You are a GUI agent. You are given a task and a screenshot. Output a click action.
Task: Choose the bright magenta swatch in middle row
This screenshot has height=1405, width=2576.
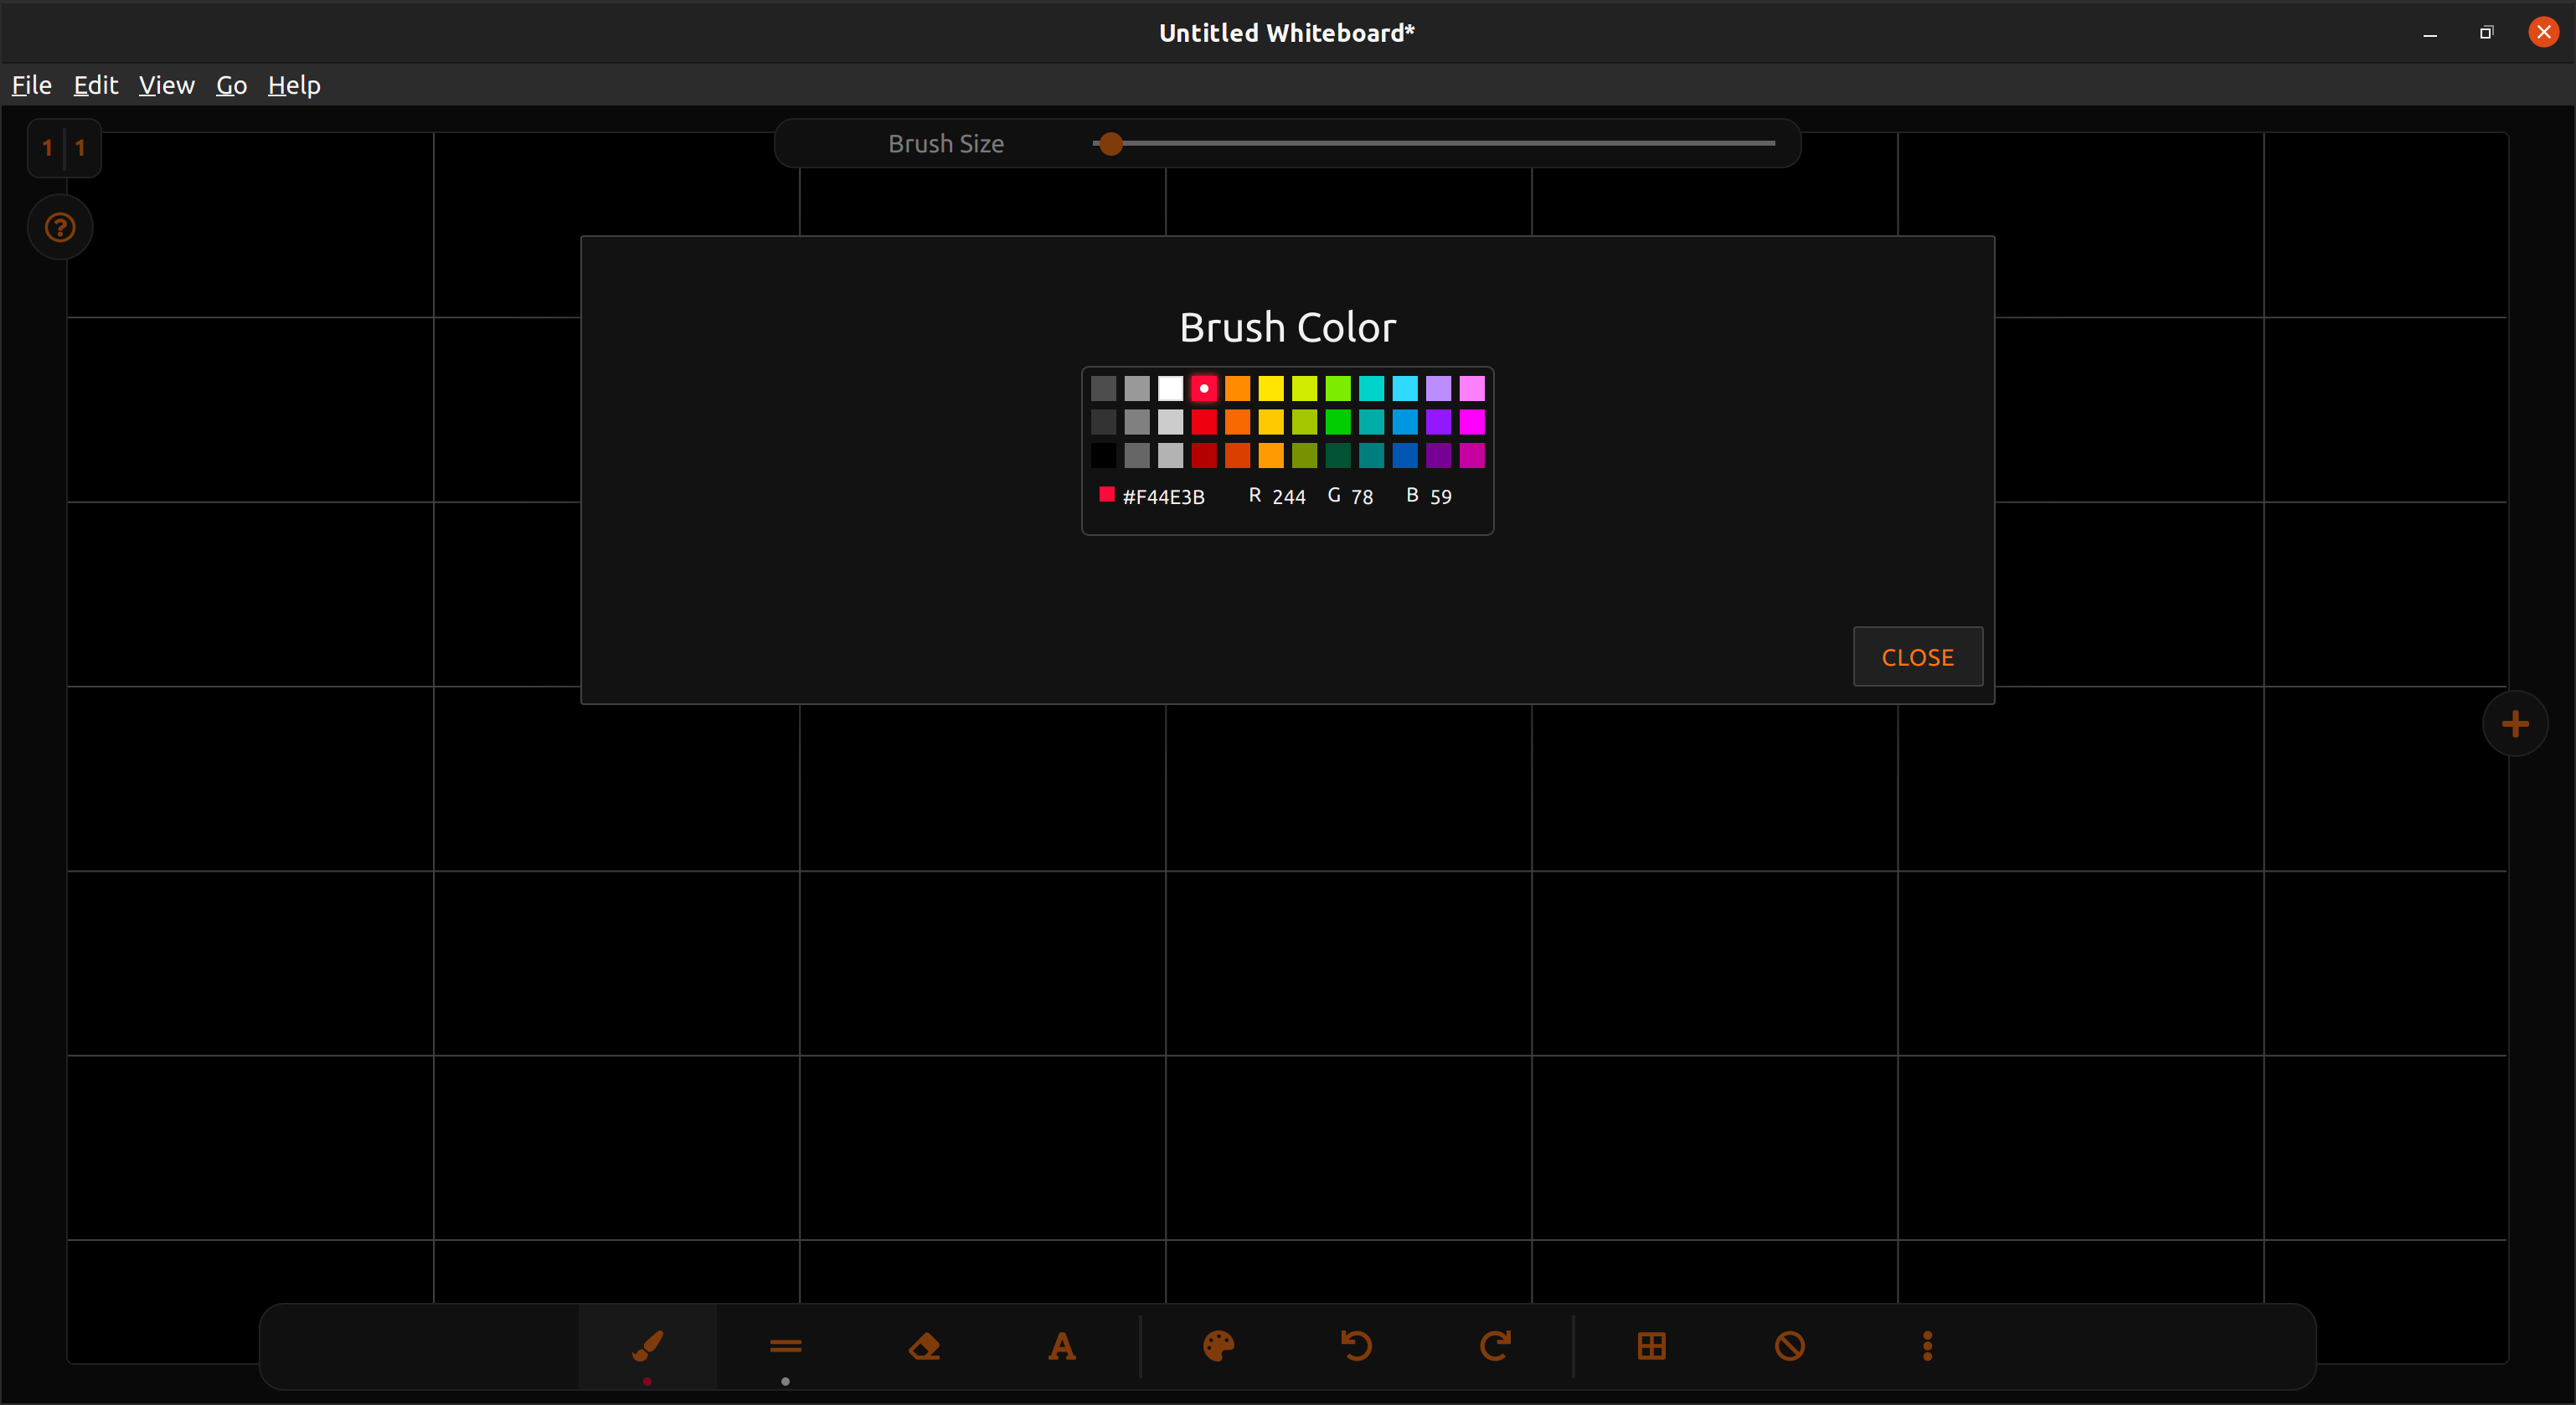(1471, 422)
